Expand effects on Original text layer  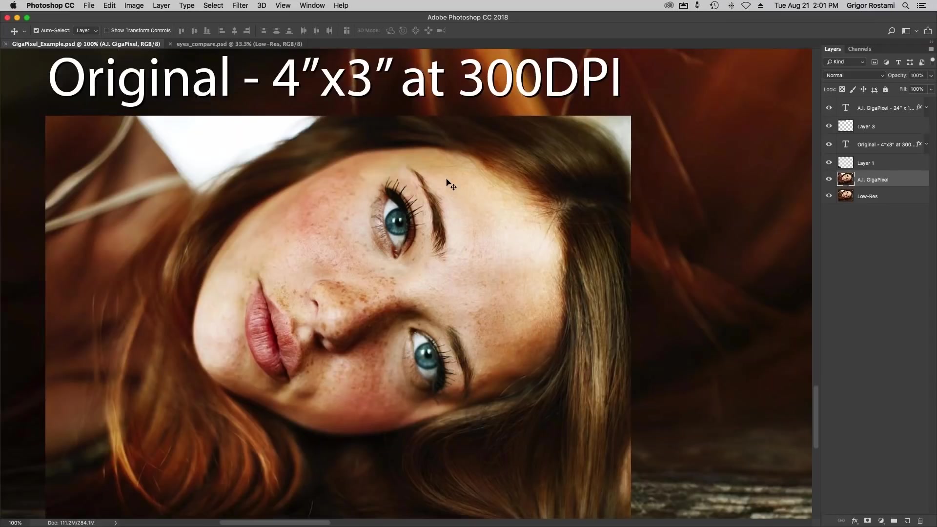pyautogui.click(x=927, y=144)
